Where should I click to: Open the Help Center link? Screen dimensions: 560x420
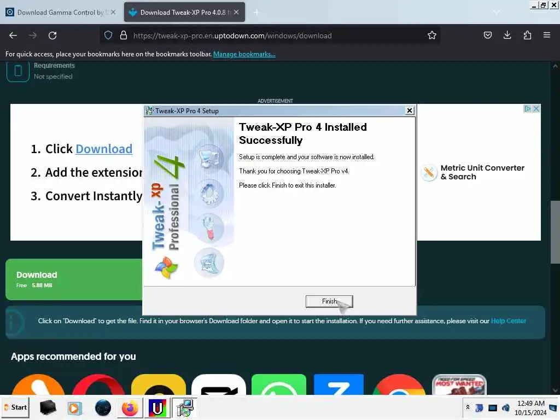(x=508, y=320)
